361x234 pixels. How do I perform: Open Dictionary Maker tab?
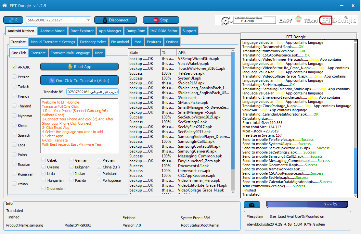coord(93,42)
